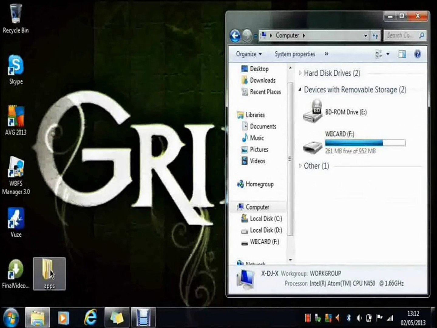Select the BD-ROM Drive (E:) item

(x=335, y=111)
